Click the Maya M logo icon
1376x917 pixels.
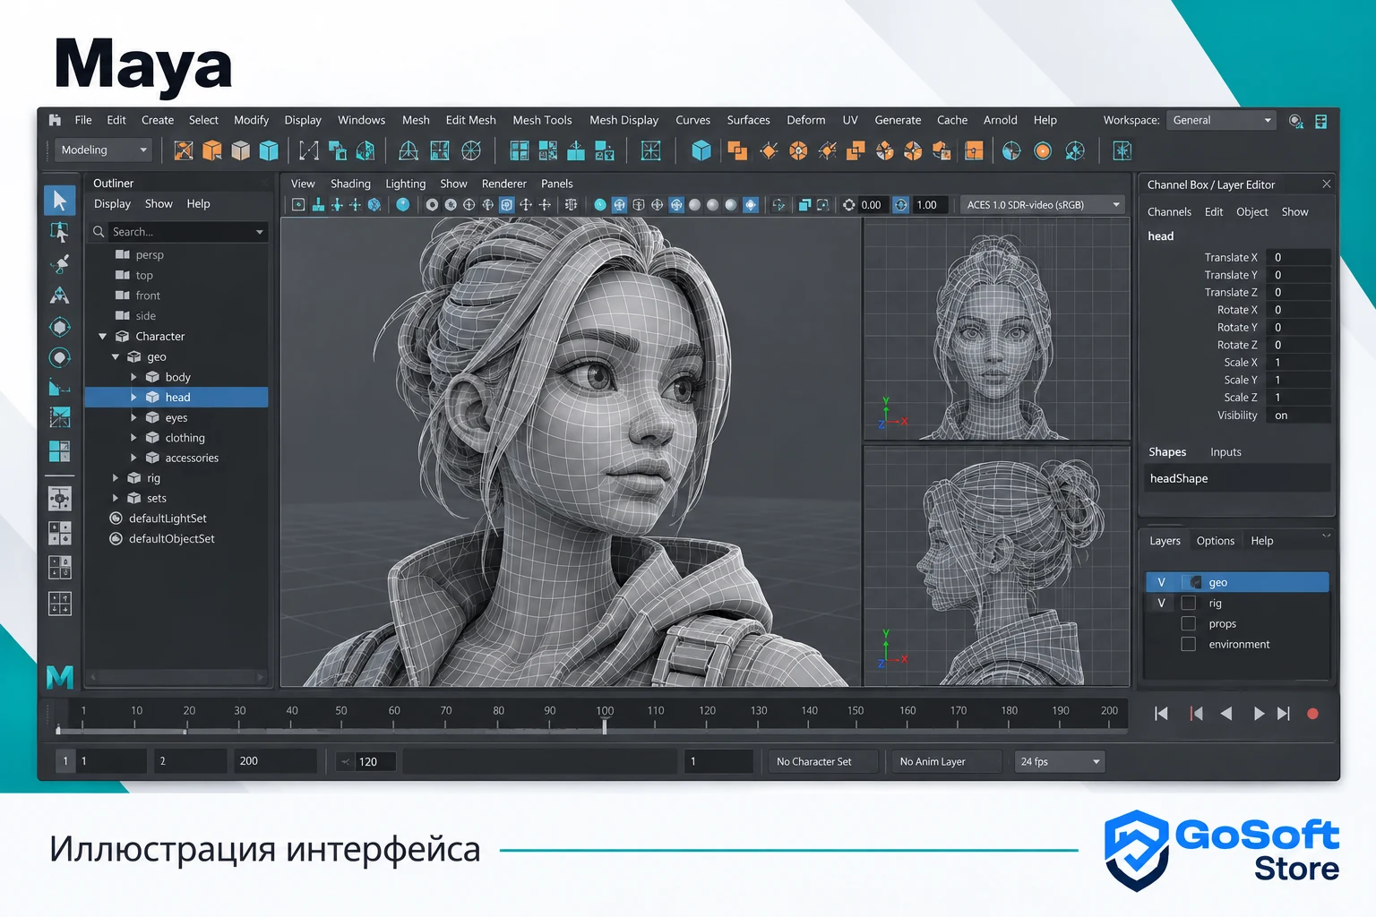click(x=60, y=677)
